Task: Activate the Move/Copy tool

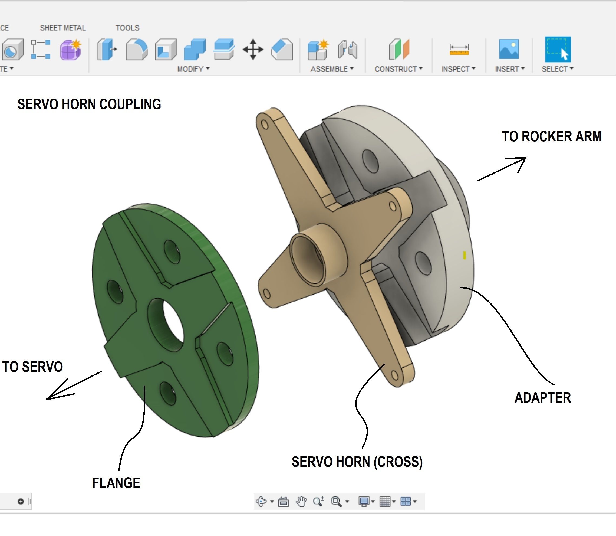Action: coord(253,51)
